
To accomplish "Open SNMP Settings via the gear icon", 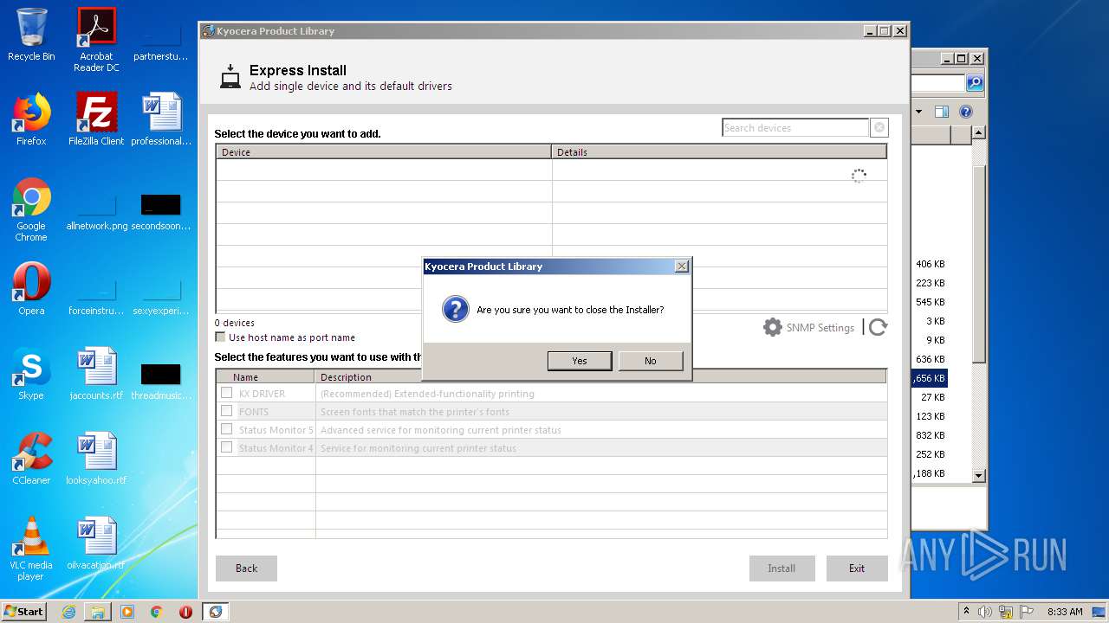I will pyautogui.click(x=772, y=327).
